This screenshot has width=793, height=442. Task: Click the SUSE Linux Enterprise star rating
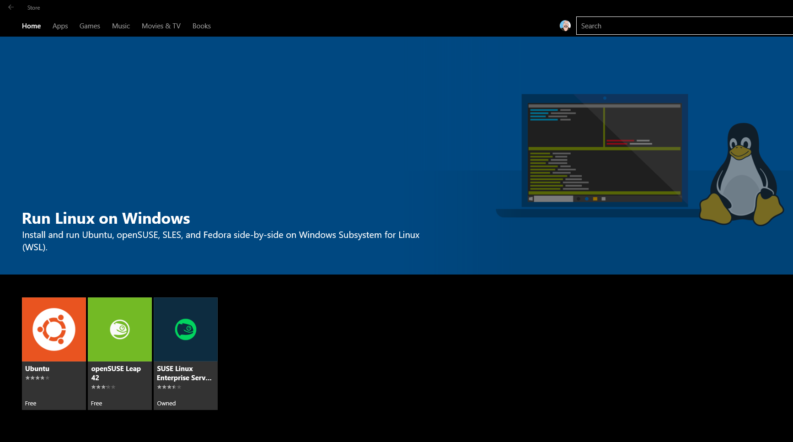(169, 387)
